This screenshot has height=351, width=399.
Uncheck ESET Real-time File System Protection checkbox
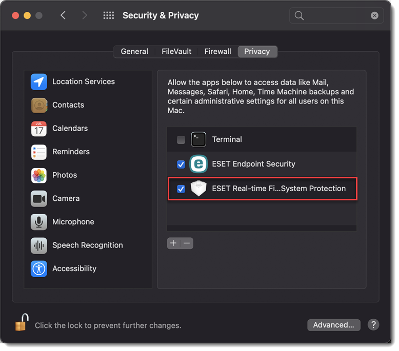point(181,189)
